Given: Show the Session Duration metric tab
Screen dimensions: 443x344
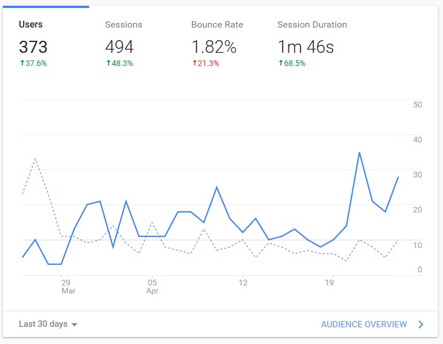Looking at the screenshot, I should coord(312,25).
